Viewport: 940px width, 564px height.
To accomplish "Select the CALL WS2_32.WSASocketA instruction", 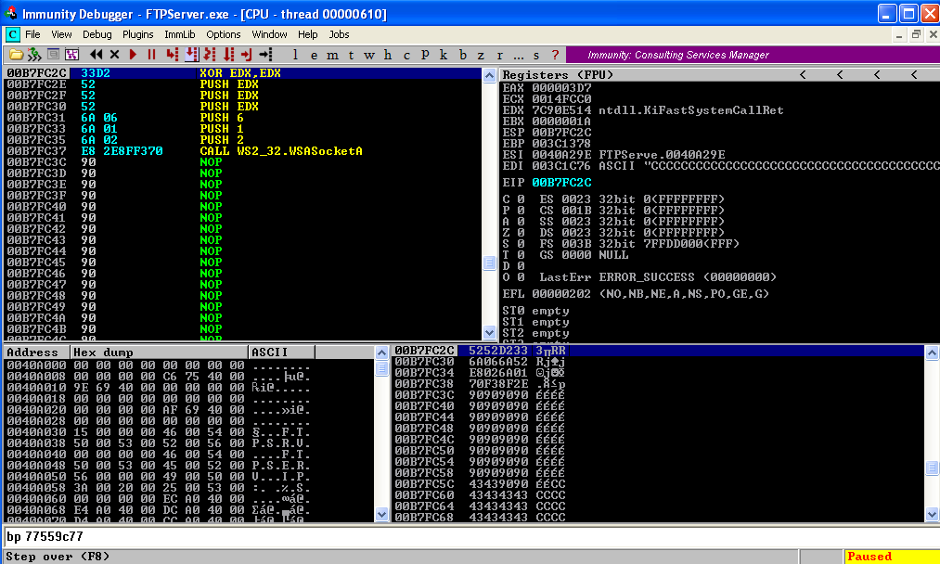I will coord(243,151).
